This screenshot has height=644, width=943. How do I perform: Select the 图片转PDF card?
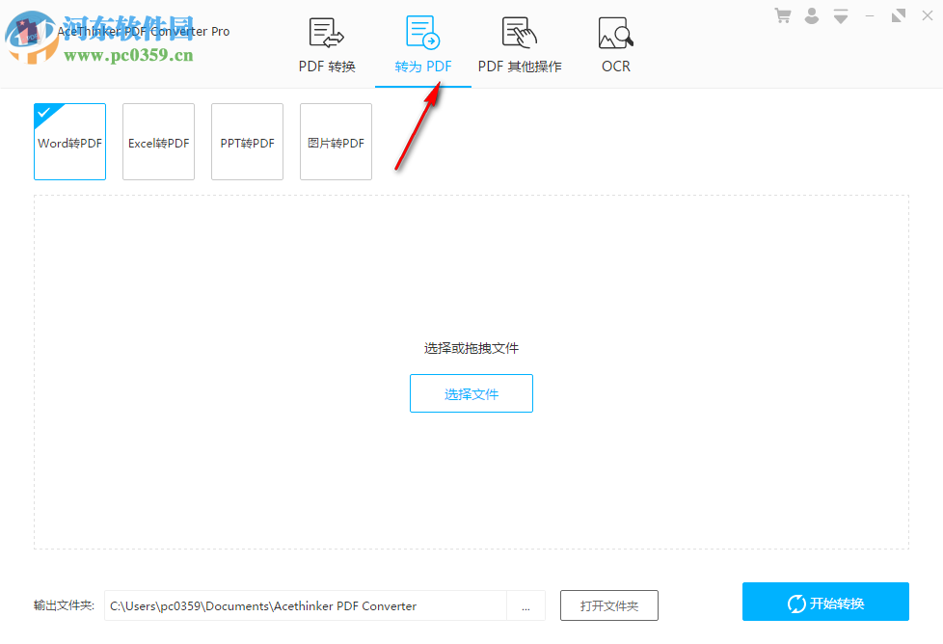(x=336, y=142)
